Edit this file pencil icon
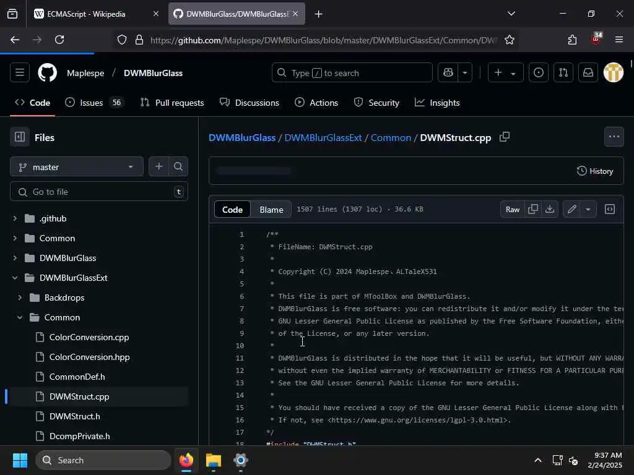The image size is (634, 475). click(571, 209)
